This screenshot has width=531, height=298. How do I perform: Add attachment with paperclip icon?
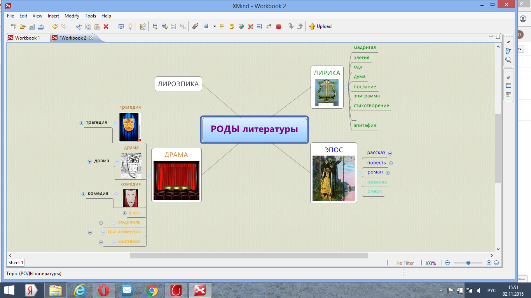pos(196,26)
